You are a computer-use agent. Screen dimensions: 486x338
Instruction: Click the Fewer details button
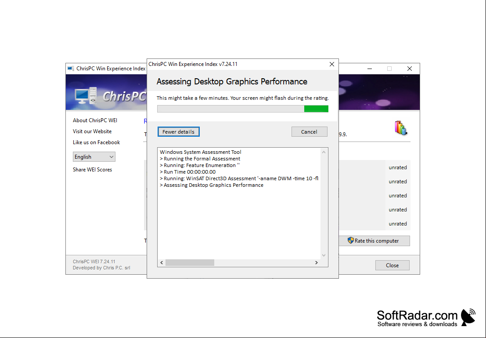(x=178, y=131)
